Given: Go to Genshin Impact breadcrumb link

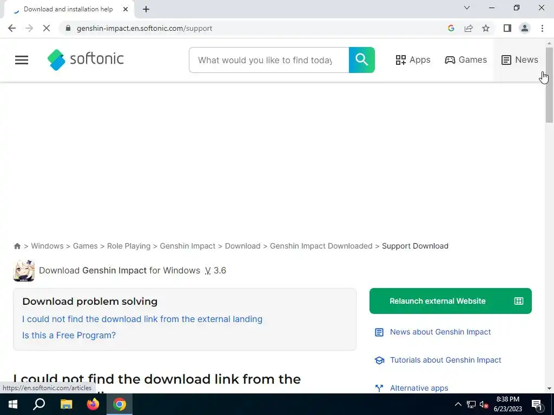Looking at the screenshot, I should pos(188,246).
